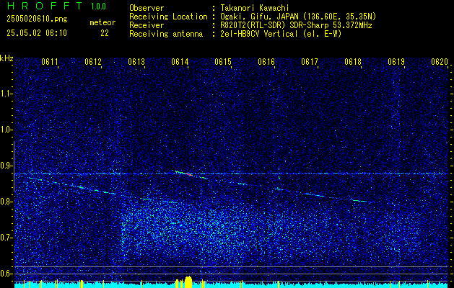The height and width of the screenshot is (288, 454).
Task: Click the 0616 time marker
Action: coord(266,61)
